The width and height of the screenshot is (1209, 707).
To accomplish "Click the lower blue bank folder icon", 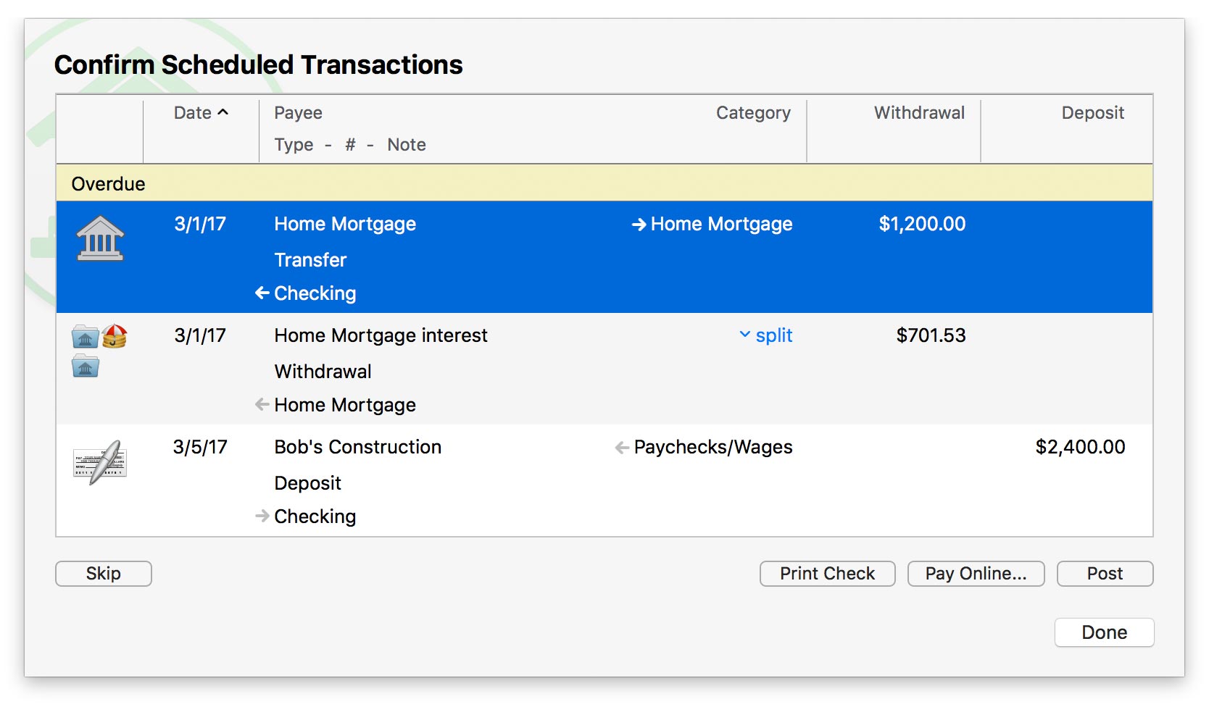I will 86,367.
